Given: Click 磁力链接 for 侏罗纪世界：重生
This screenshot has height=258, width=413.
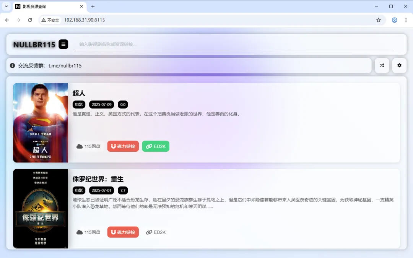Looking at the screenshot, I should (x=123, y=232).
